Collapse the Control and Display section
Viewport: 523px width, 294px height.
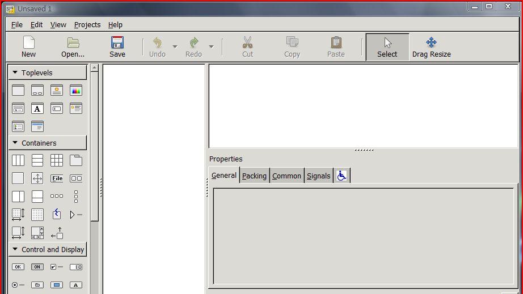click(x=47, y=249)
